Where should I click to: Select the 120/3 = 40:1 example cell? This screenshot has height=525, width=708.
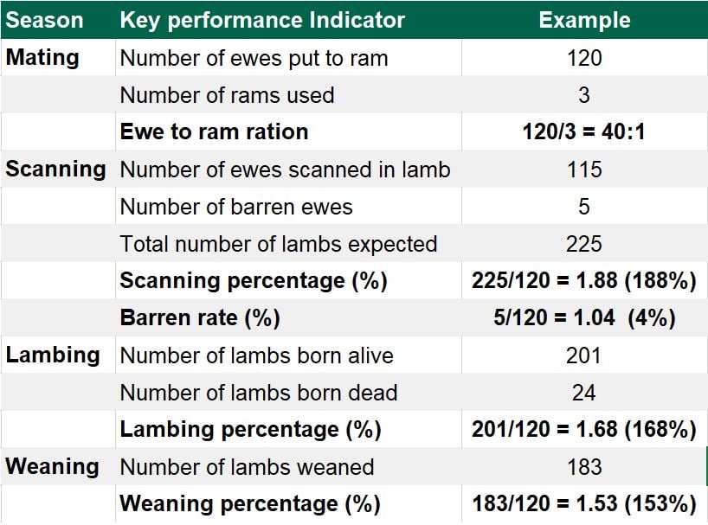click(584, 132)
